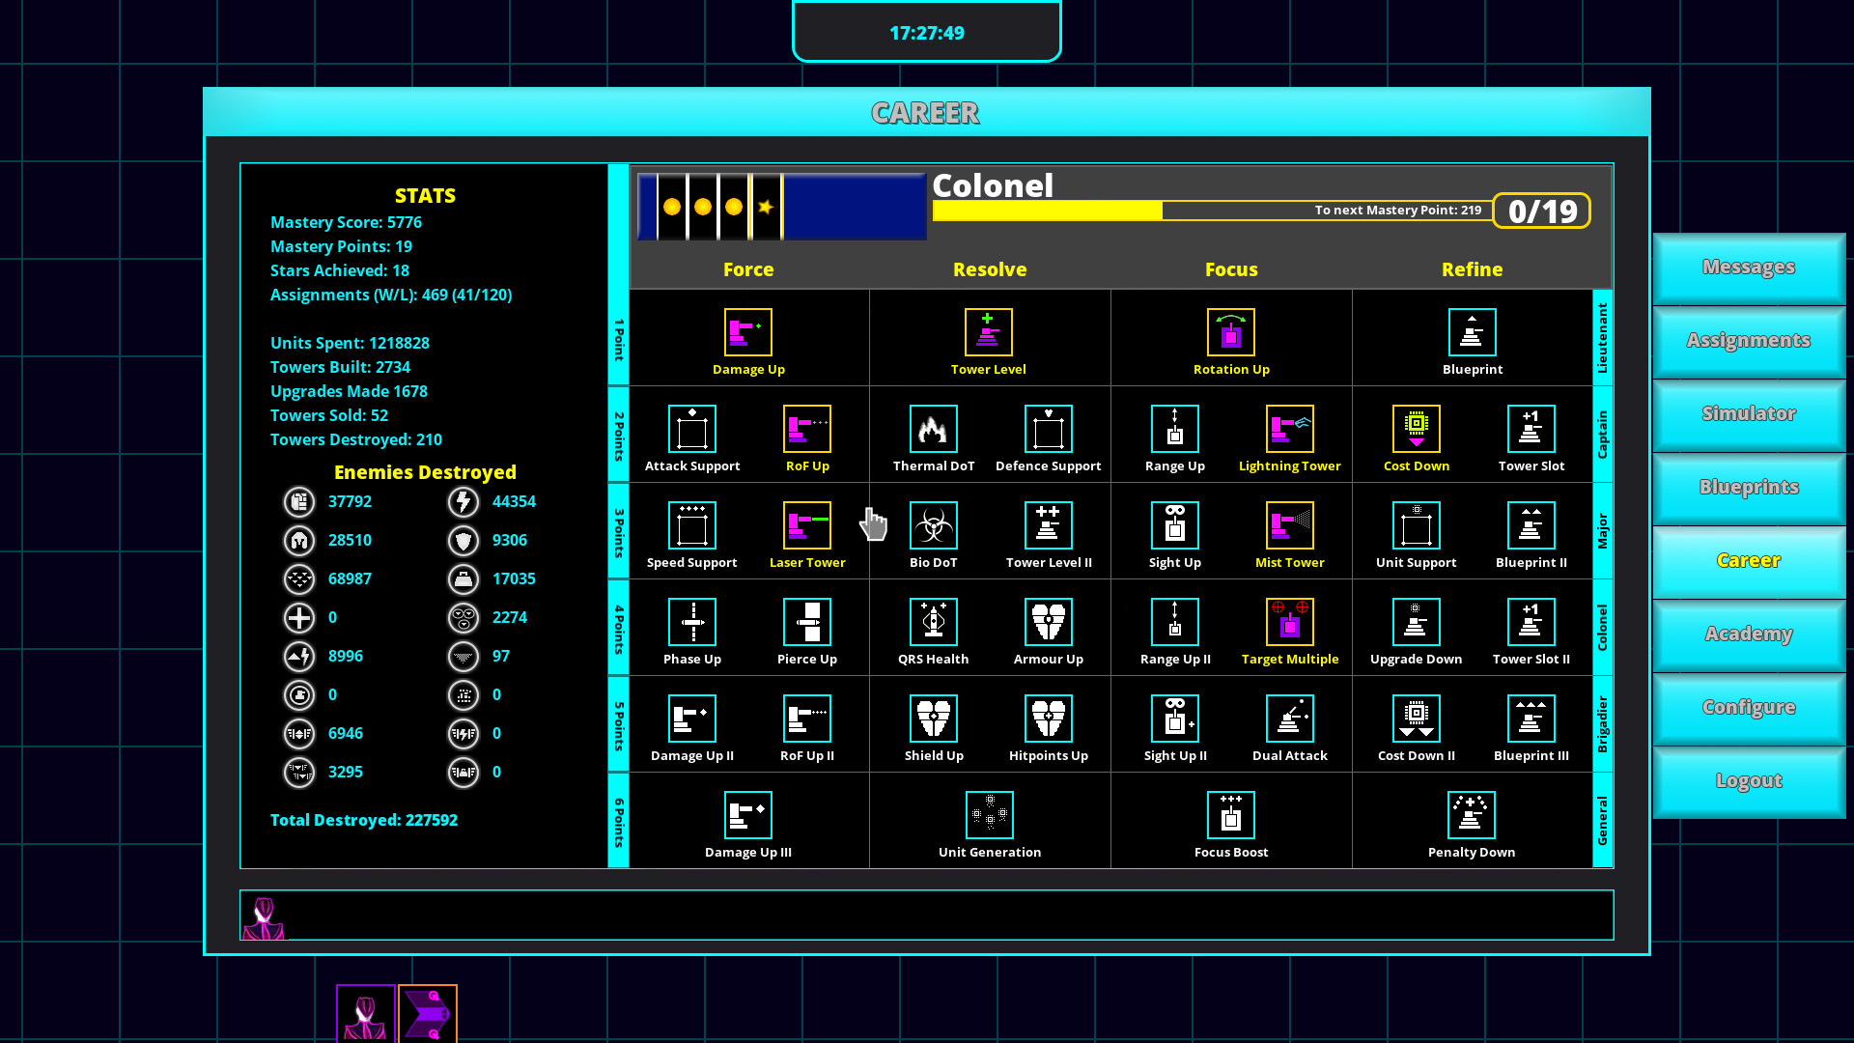
Task: Toggle the RoF Up skill
Action: point(806,429)
